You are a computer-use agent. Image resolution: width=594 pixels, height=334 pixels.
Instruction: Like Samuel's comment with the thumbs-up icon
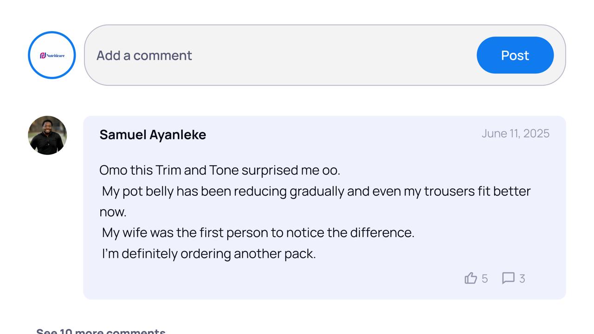point(471,278)
